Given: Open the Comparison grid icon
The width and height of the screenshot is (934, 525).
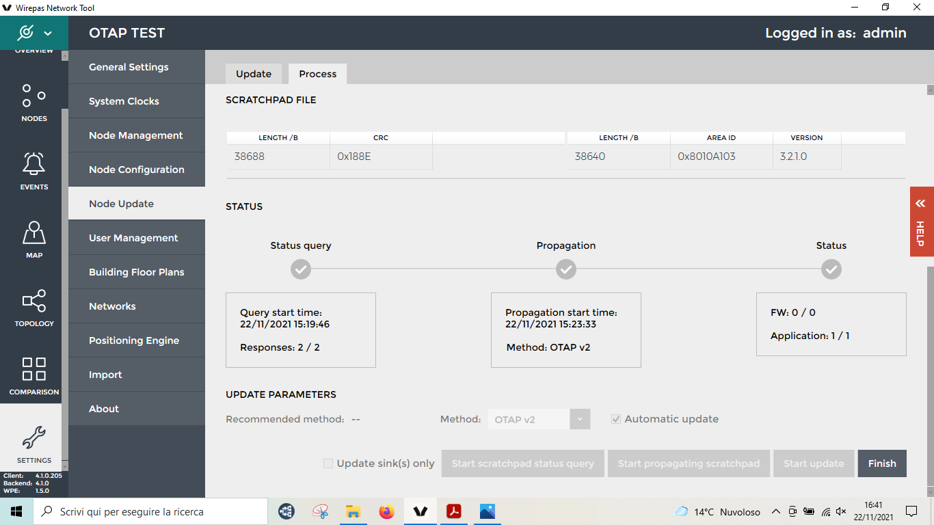Looking at the screenshot, I should pyautogui.click(x=34, y=375).
